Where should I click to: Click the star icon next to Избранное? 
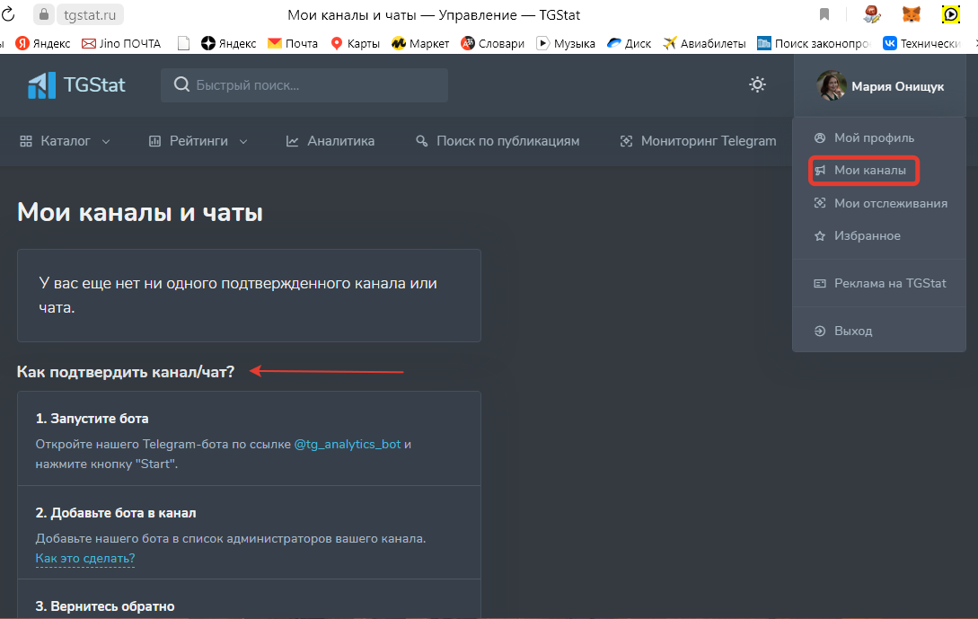coord(818,235)
